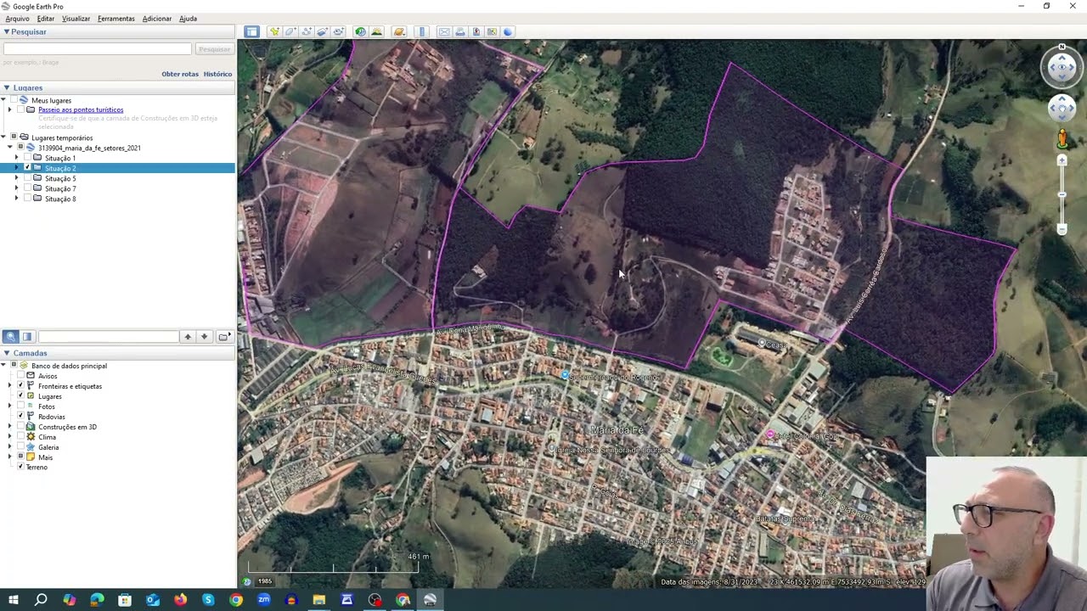Expand the Clima layer node
Image resolution: width=1087 pixels, height=611 pixels.
tap(9, 437)
